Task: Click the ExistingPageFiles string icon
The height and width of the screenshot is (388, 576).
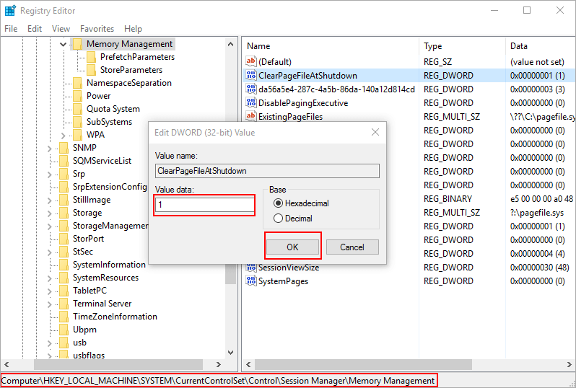Action: click(251, 116)
